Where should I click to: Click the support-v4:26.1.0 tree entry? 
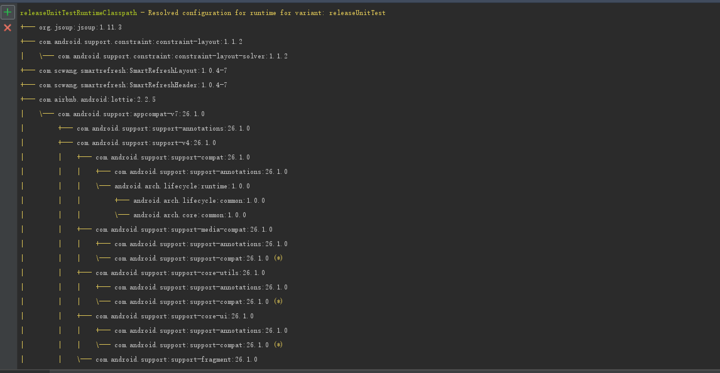[146, 143]
